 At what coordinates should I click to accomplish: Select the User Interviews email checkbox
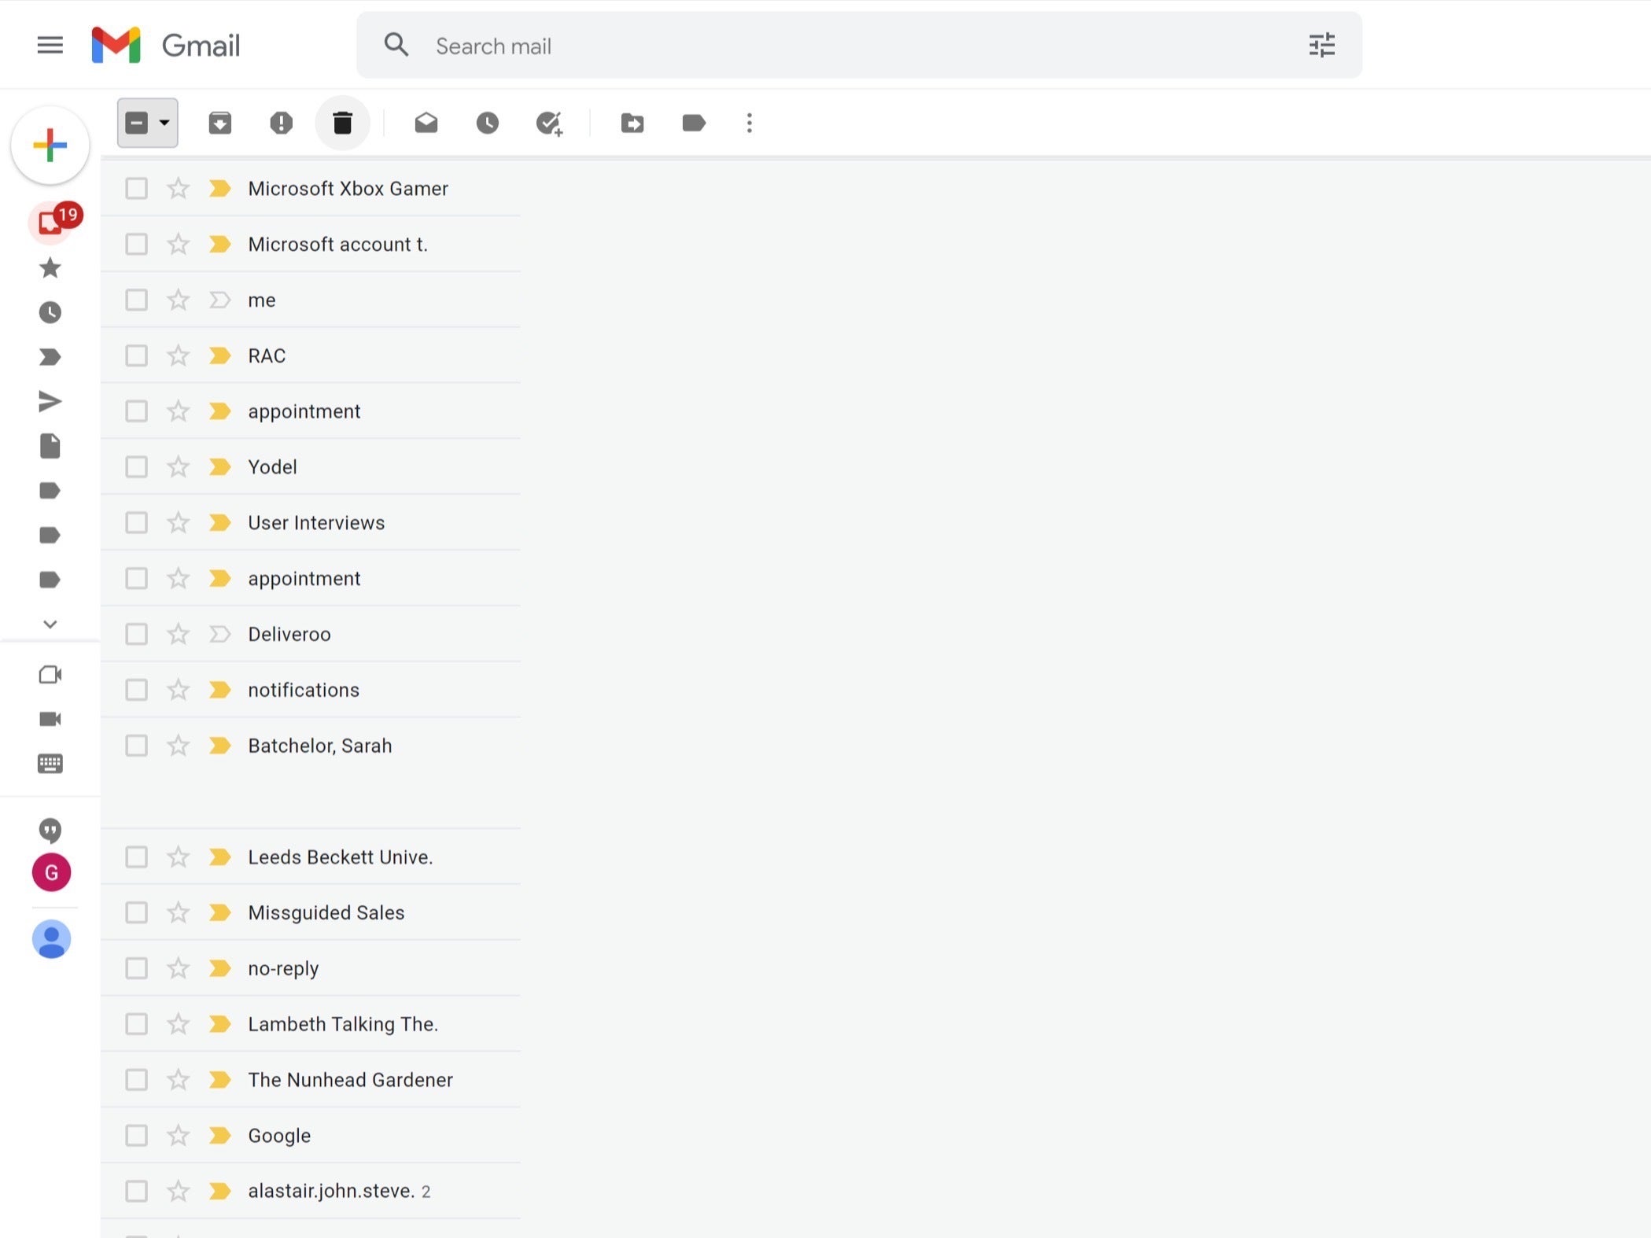click(136, 523)
